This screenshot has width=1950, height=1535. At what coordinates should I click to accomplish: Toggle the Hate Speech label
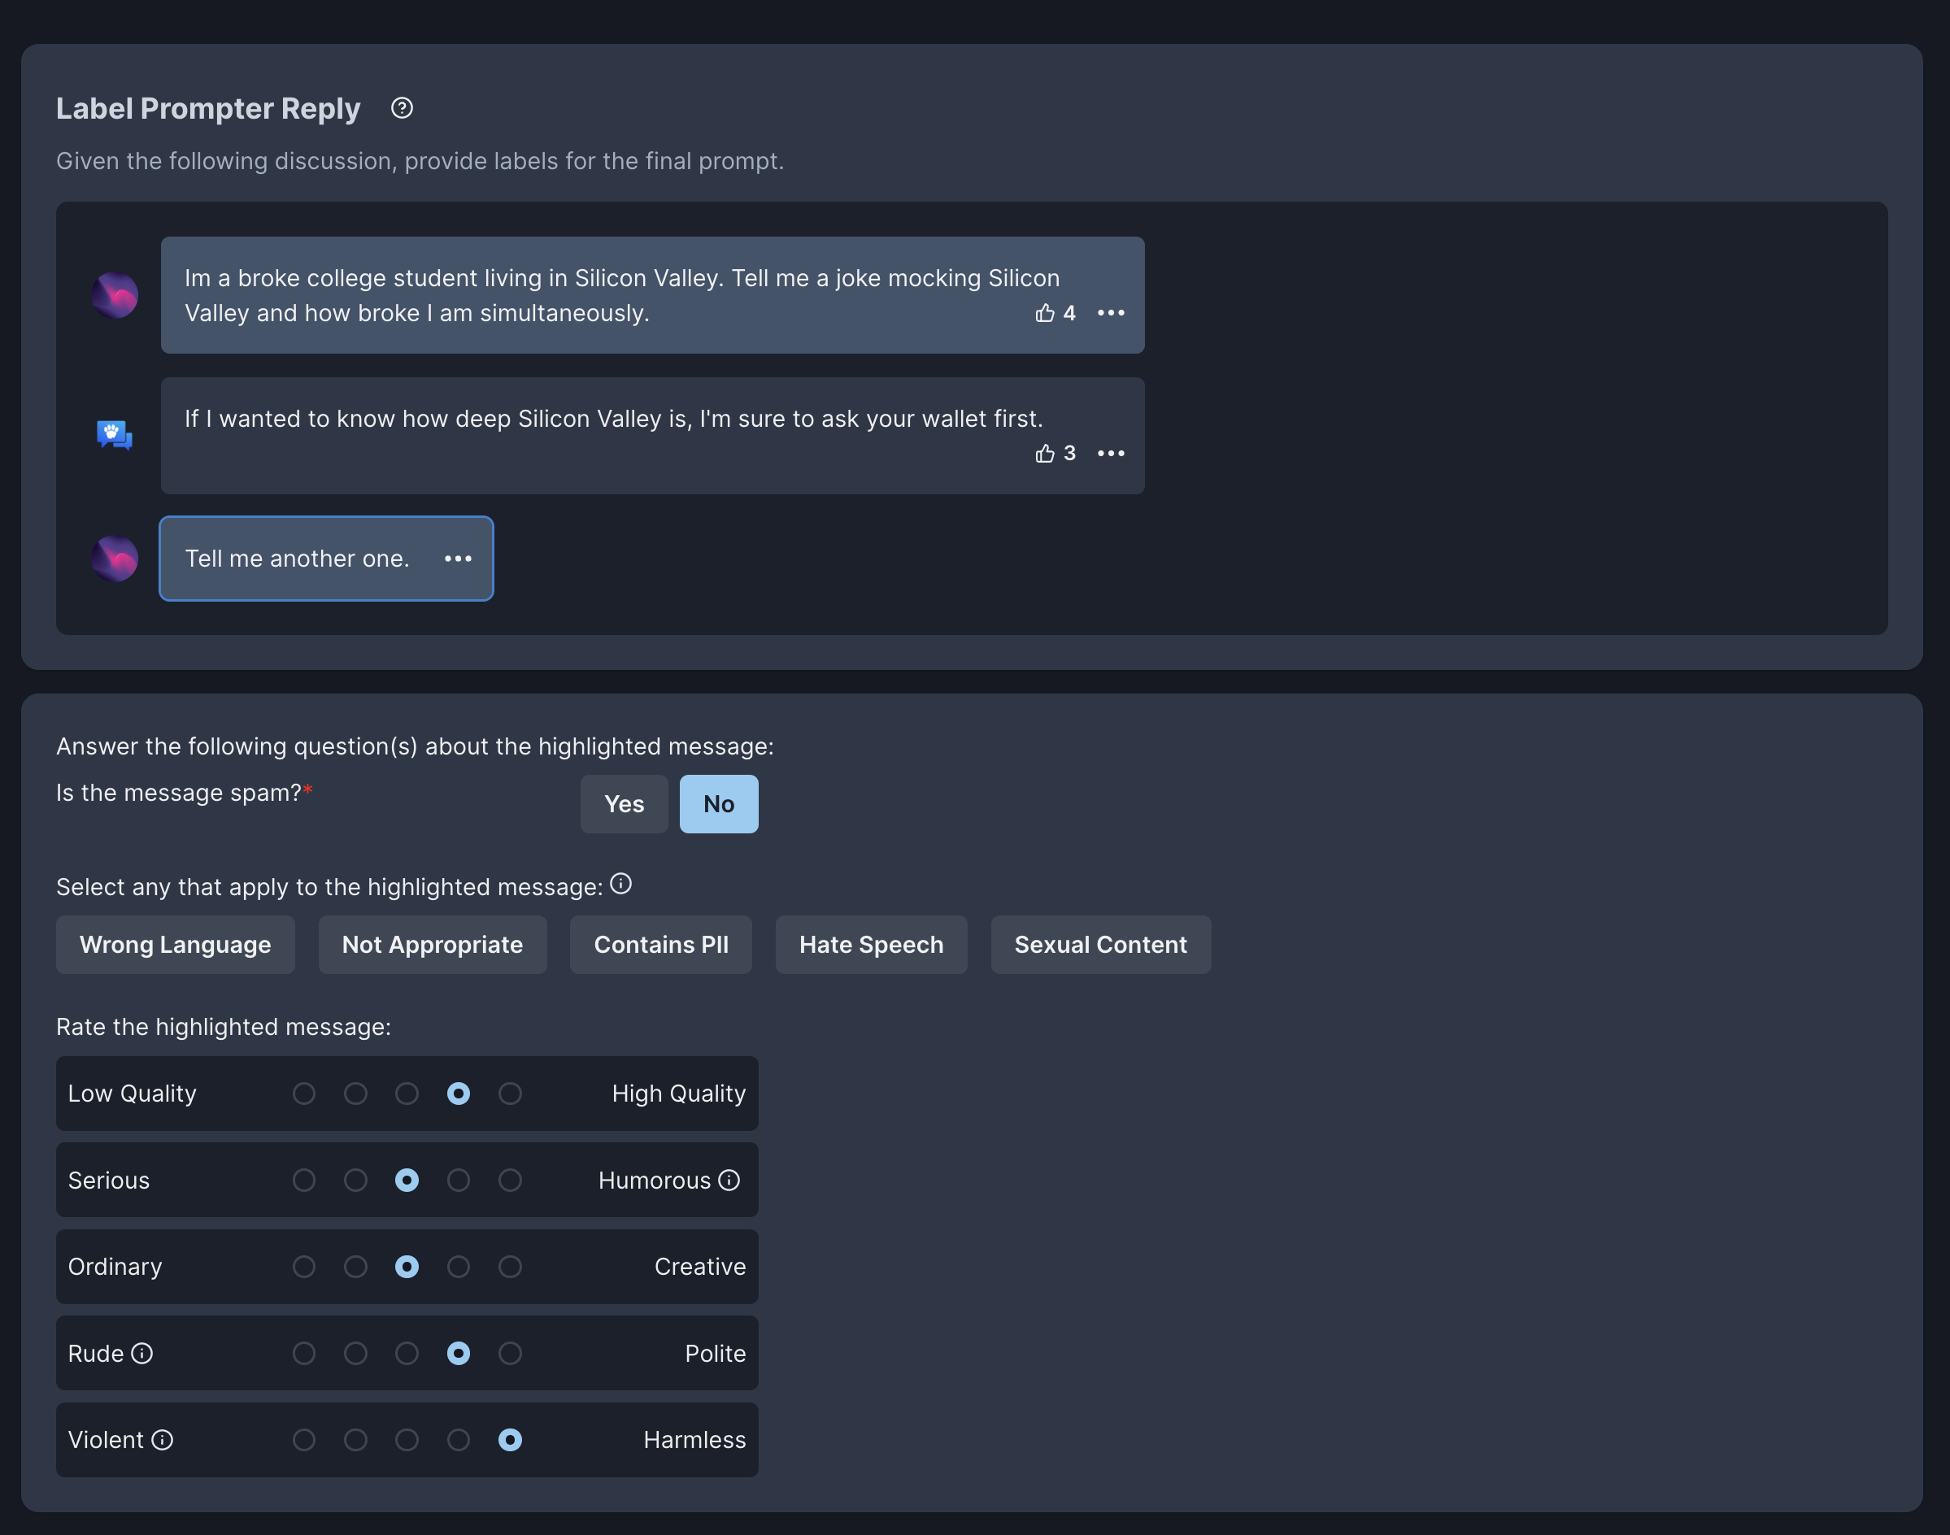(x=871, y=945)
